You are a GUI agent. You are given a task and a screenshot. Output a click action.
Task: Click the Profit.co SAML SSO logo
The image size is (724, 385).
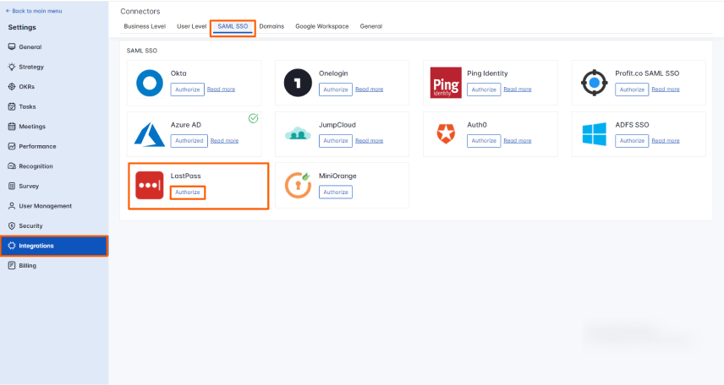[x=595, y=83]
